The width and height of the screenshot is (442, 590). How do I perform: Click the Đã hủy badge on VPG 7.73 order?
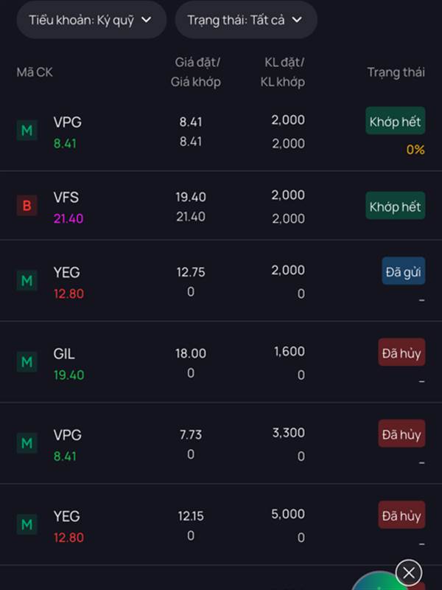tap(401, 434)
